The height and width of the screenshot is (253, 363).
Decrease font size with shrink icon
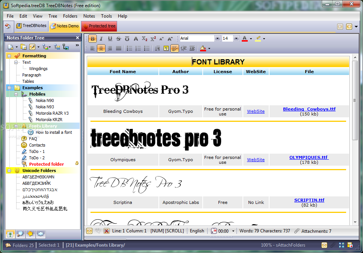click(x=161, y=39)
